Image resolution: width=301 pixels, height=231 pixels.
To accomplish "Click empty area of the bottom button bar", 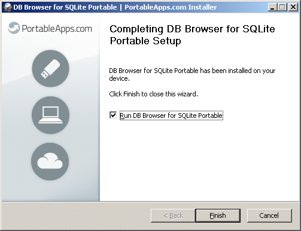I will pyautogui.click(x=76, y=215).
